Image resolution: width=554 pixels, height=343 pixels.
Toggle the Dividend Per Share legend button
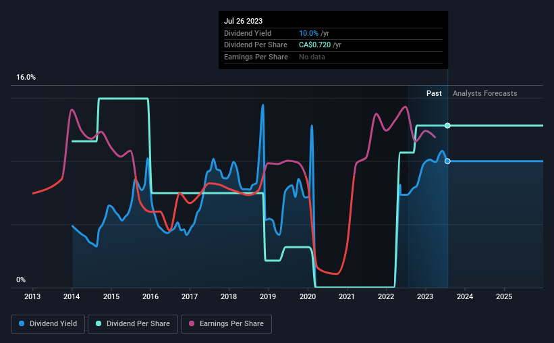pos(133,324)
